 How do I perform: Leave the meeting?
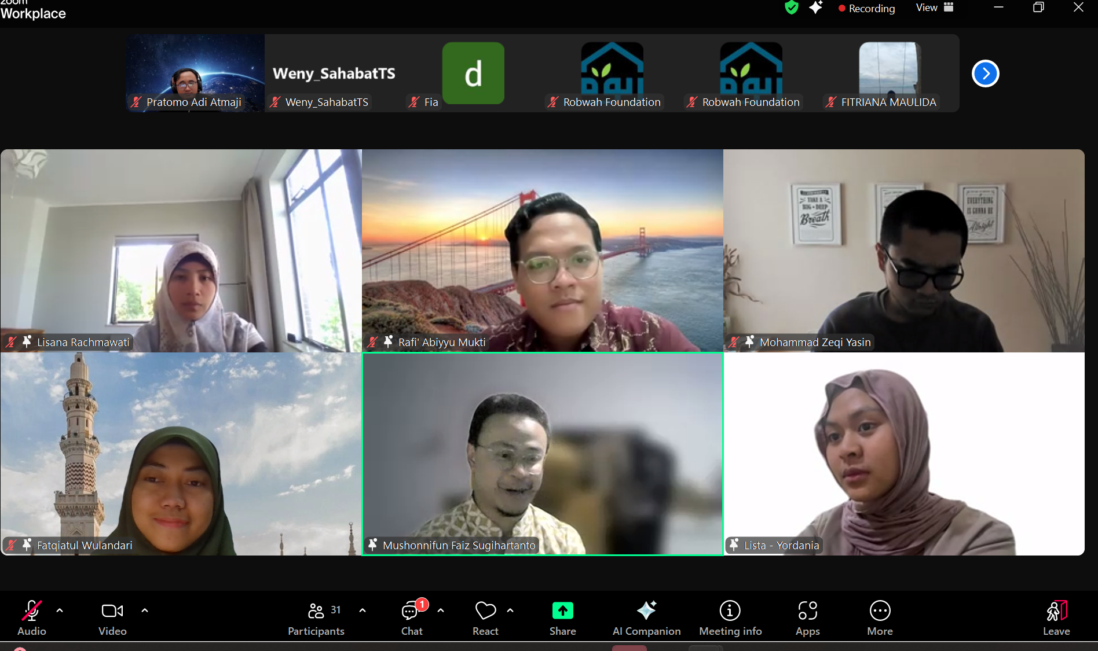tap(1056, 617)
